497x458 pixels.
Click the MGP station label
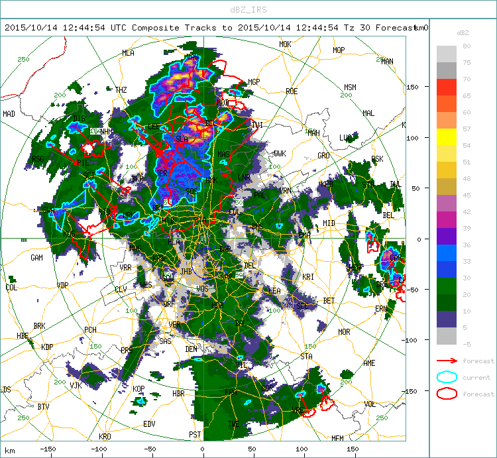pyautogui.click(x=254, y=82)
